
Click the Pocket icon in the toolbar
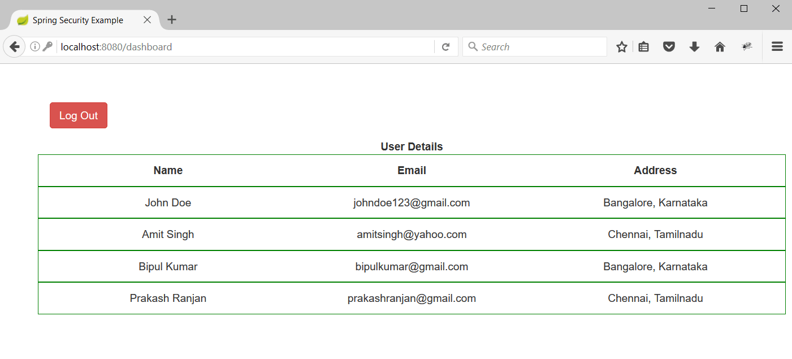click(x=669, y=46)
